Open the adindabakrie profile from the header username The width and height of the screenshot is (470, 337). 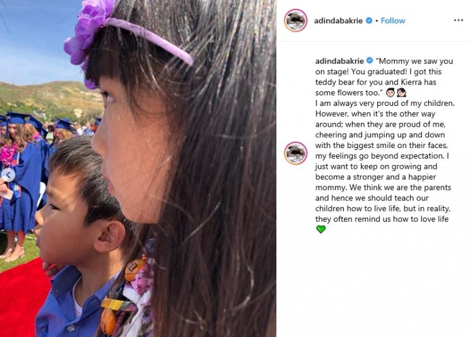[x=338, y=21]
